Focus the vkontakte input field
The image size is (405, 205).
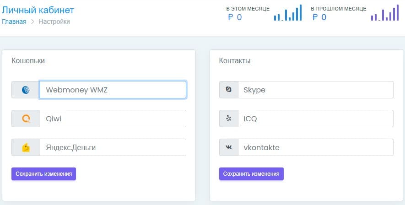316,147
